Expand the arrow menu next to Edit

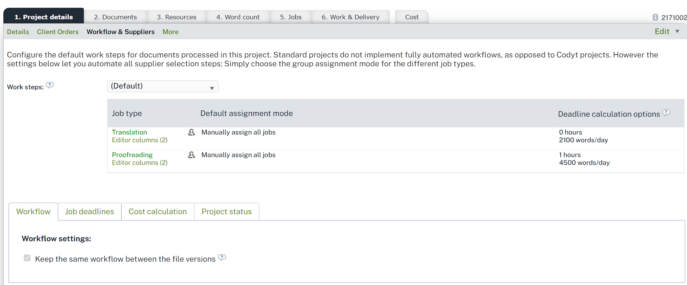tap(677, 32)
